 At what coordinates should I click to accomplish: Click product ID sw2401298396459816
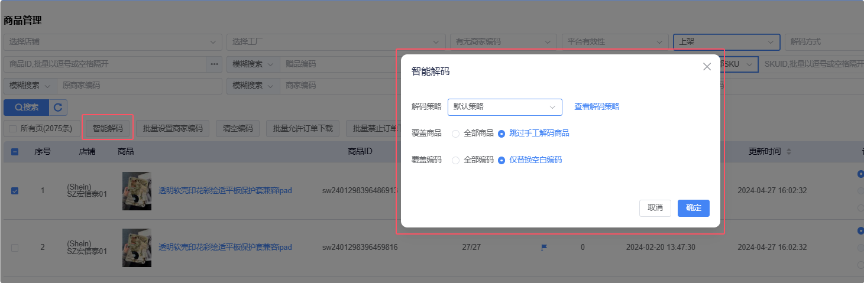(x=360, y=248)
